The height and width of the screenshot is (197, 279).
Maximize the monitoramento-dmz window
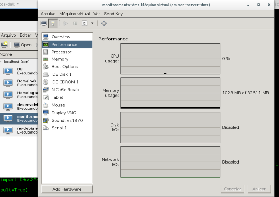click(258, 5)
